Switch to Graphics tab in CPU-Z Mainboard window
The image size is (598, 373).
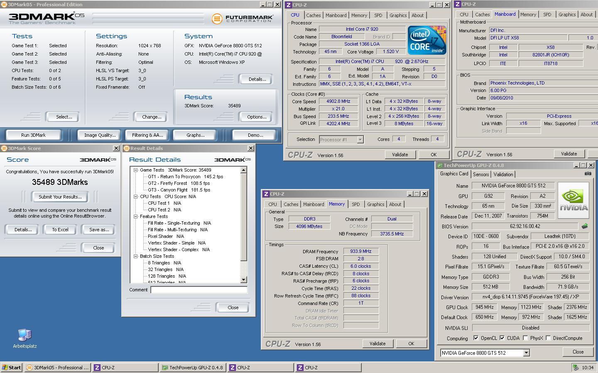(x=567, y=15)
